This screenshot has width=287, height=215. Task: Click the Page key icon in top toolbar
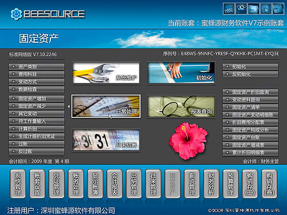point(253,9)
